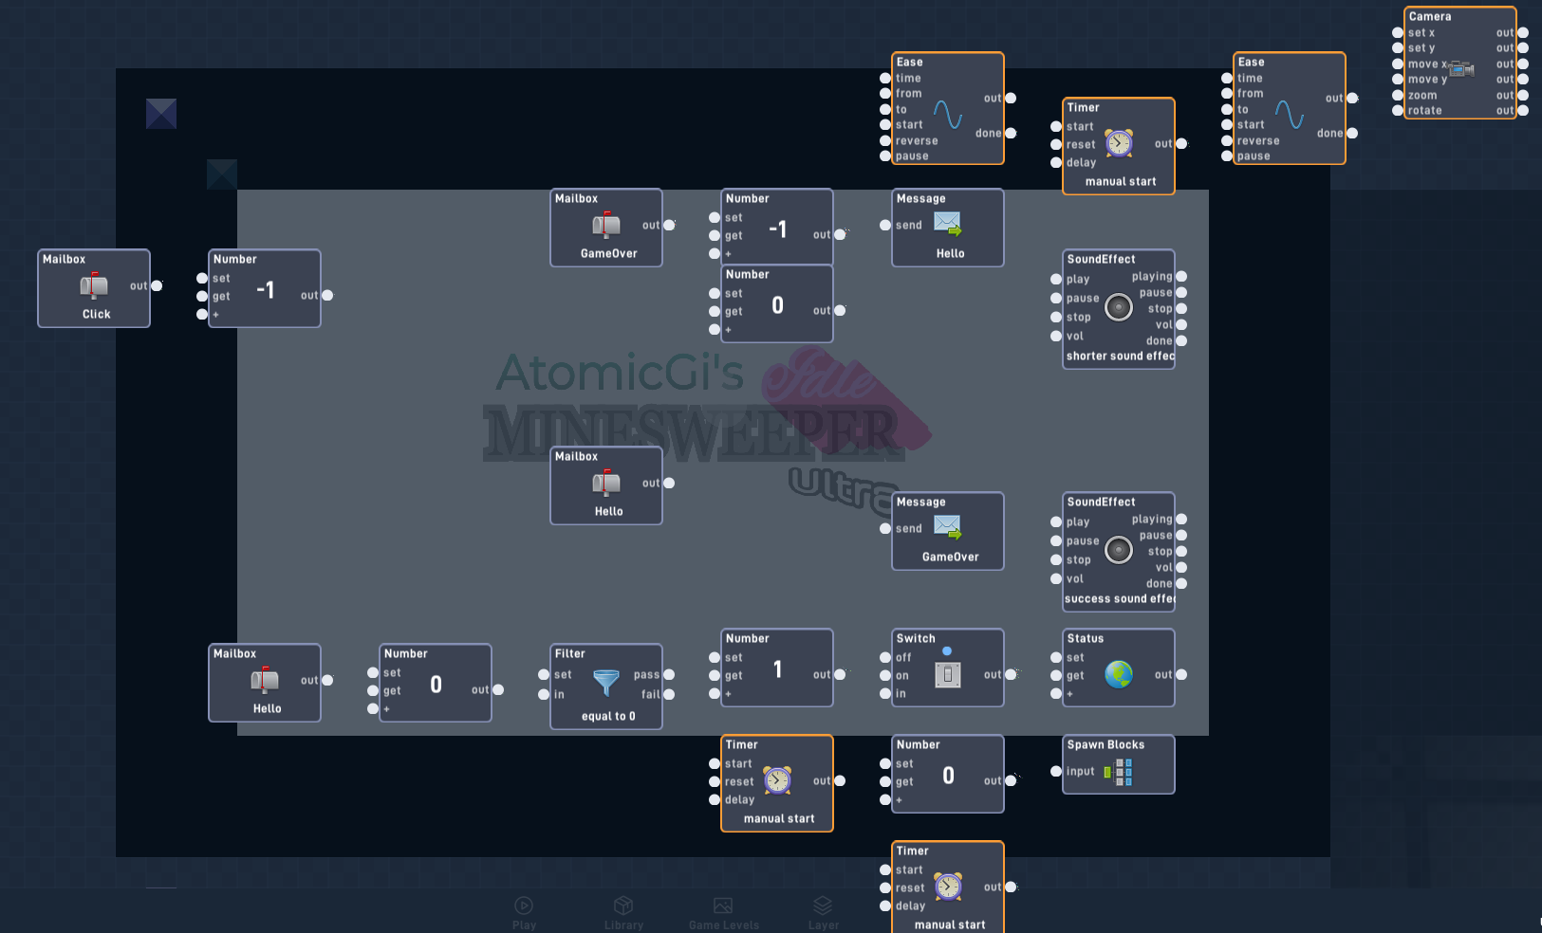Viewport: 1542px width, 933px height.
Task: Click the Spawn Blocks title
Action: (x=1105, y=745)
